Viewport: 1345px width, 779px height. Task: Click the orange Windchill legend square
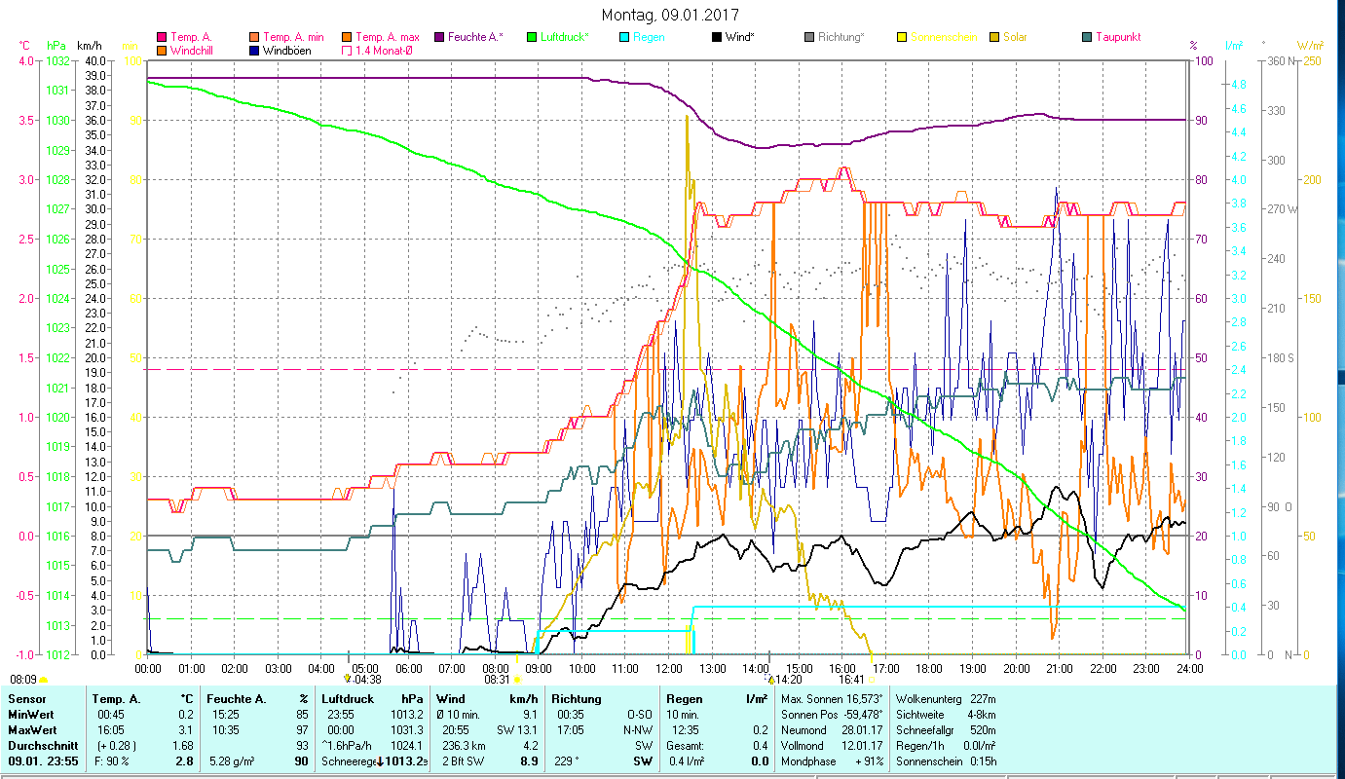[x=162, y=51]
